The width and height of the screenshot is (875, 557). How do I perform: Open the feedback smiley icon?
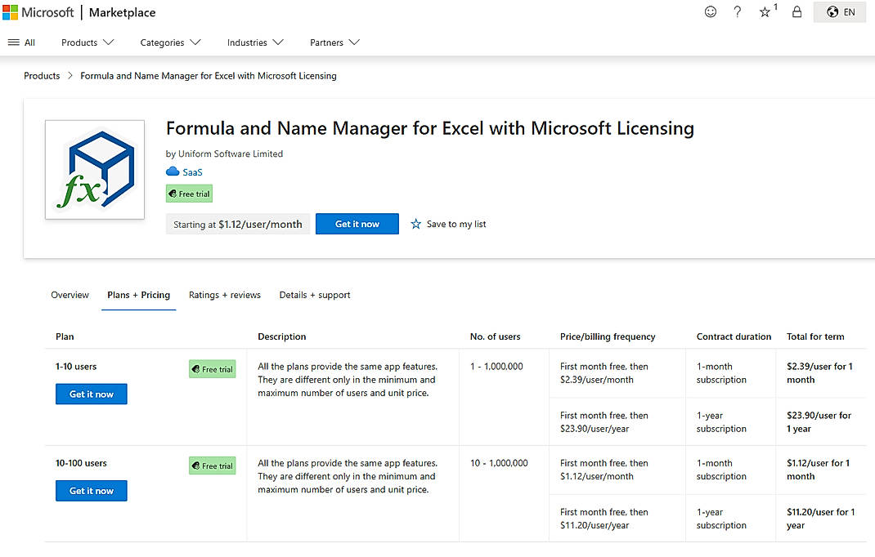[711, 11]
